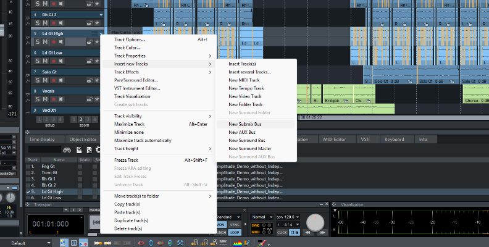This screenshot has height=247, width=489.
Task: Open the gear settings icon in track manager
Action: [x=98, y=149]
